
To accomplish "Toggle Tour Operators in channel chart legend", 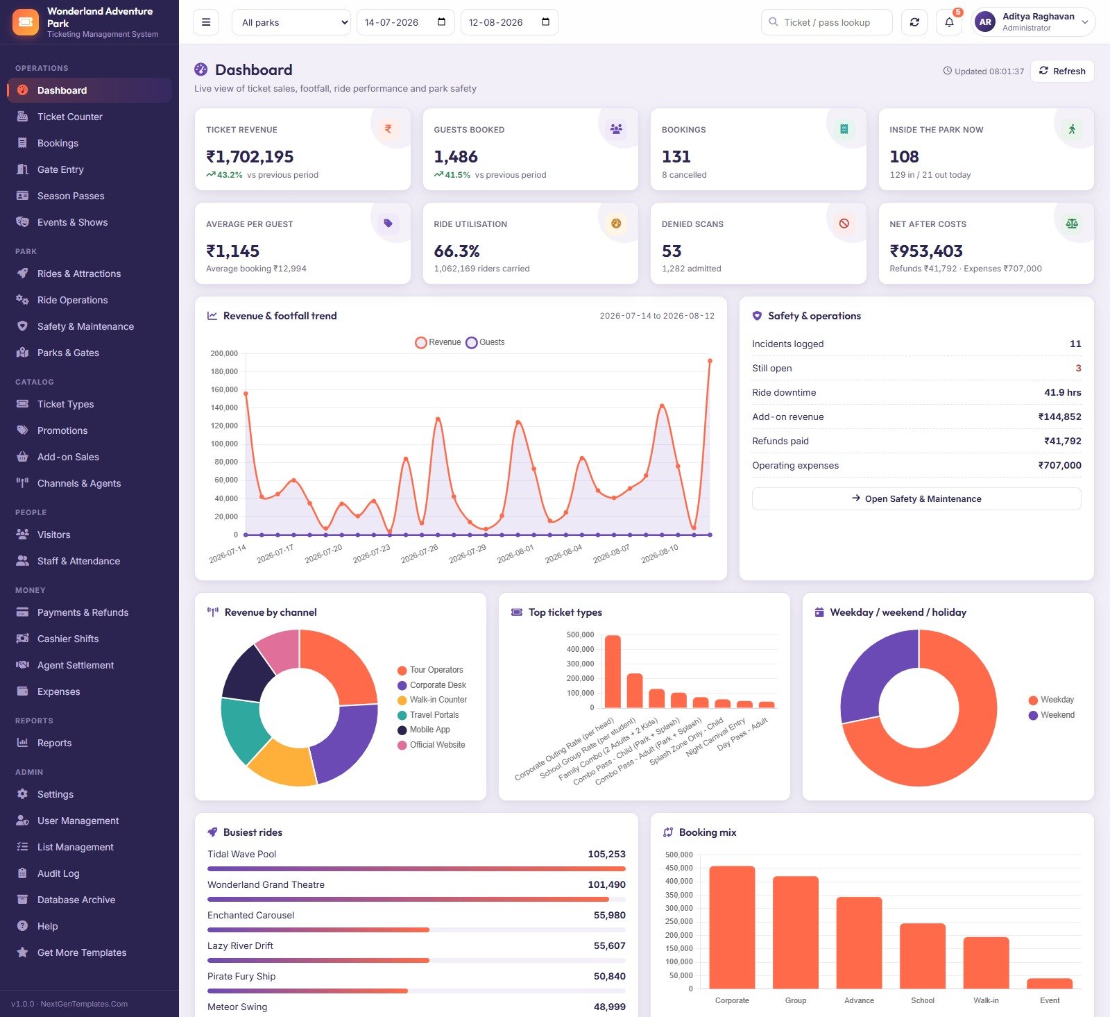I will [430, 670].
